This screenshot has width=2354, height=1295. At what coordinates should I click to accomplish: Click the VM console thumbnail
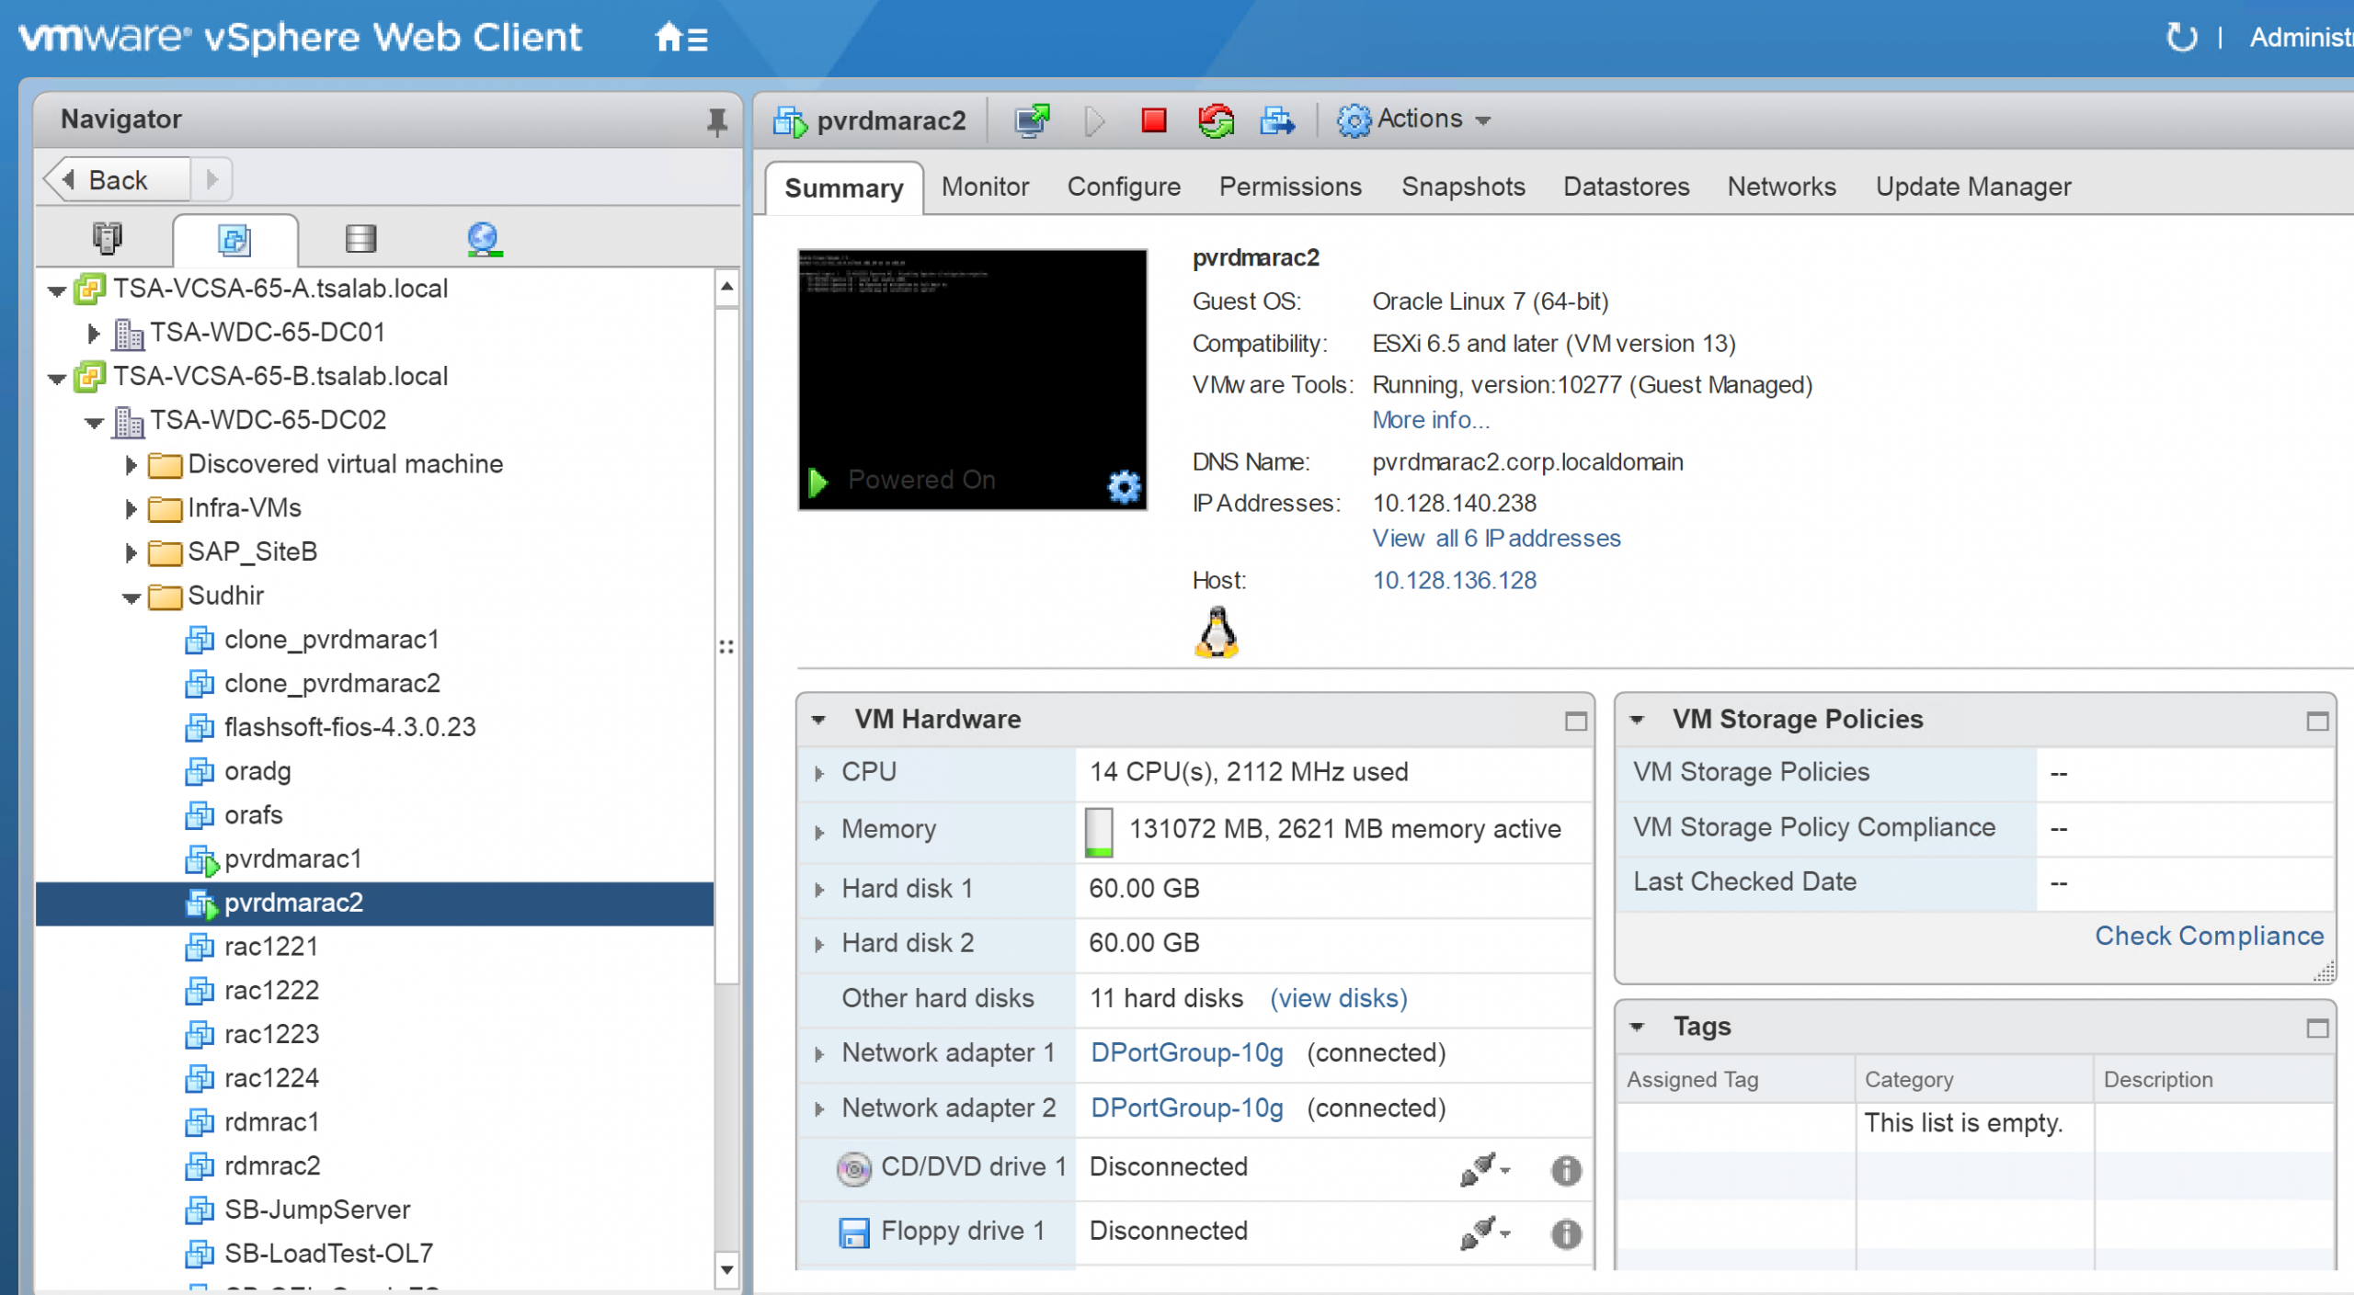972,368
